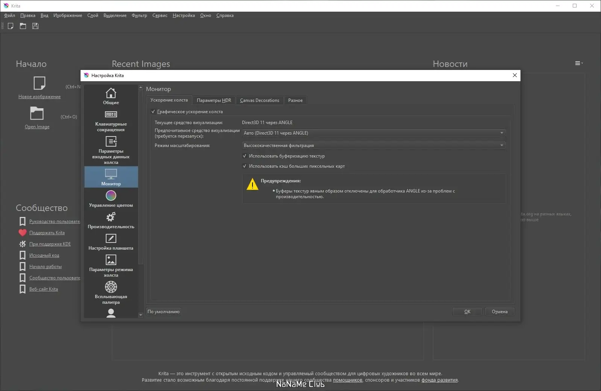This screenshot has height=391, width=601.
Task: Select the Монитор display icon
Action: [x=111, y=174]
